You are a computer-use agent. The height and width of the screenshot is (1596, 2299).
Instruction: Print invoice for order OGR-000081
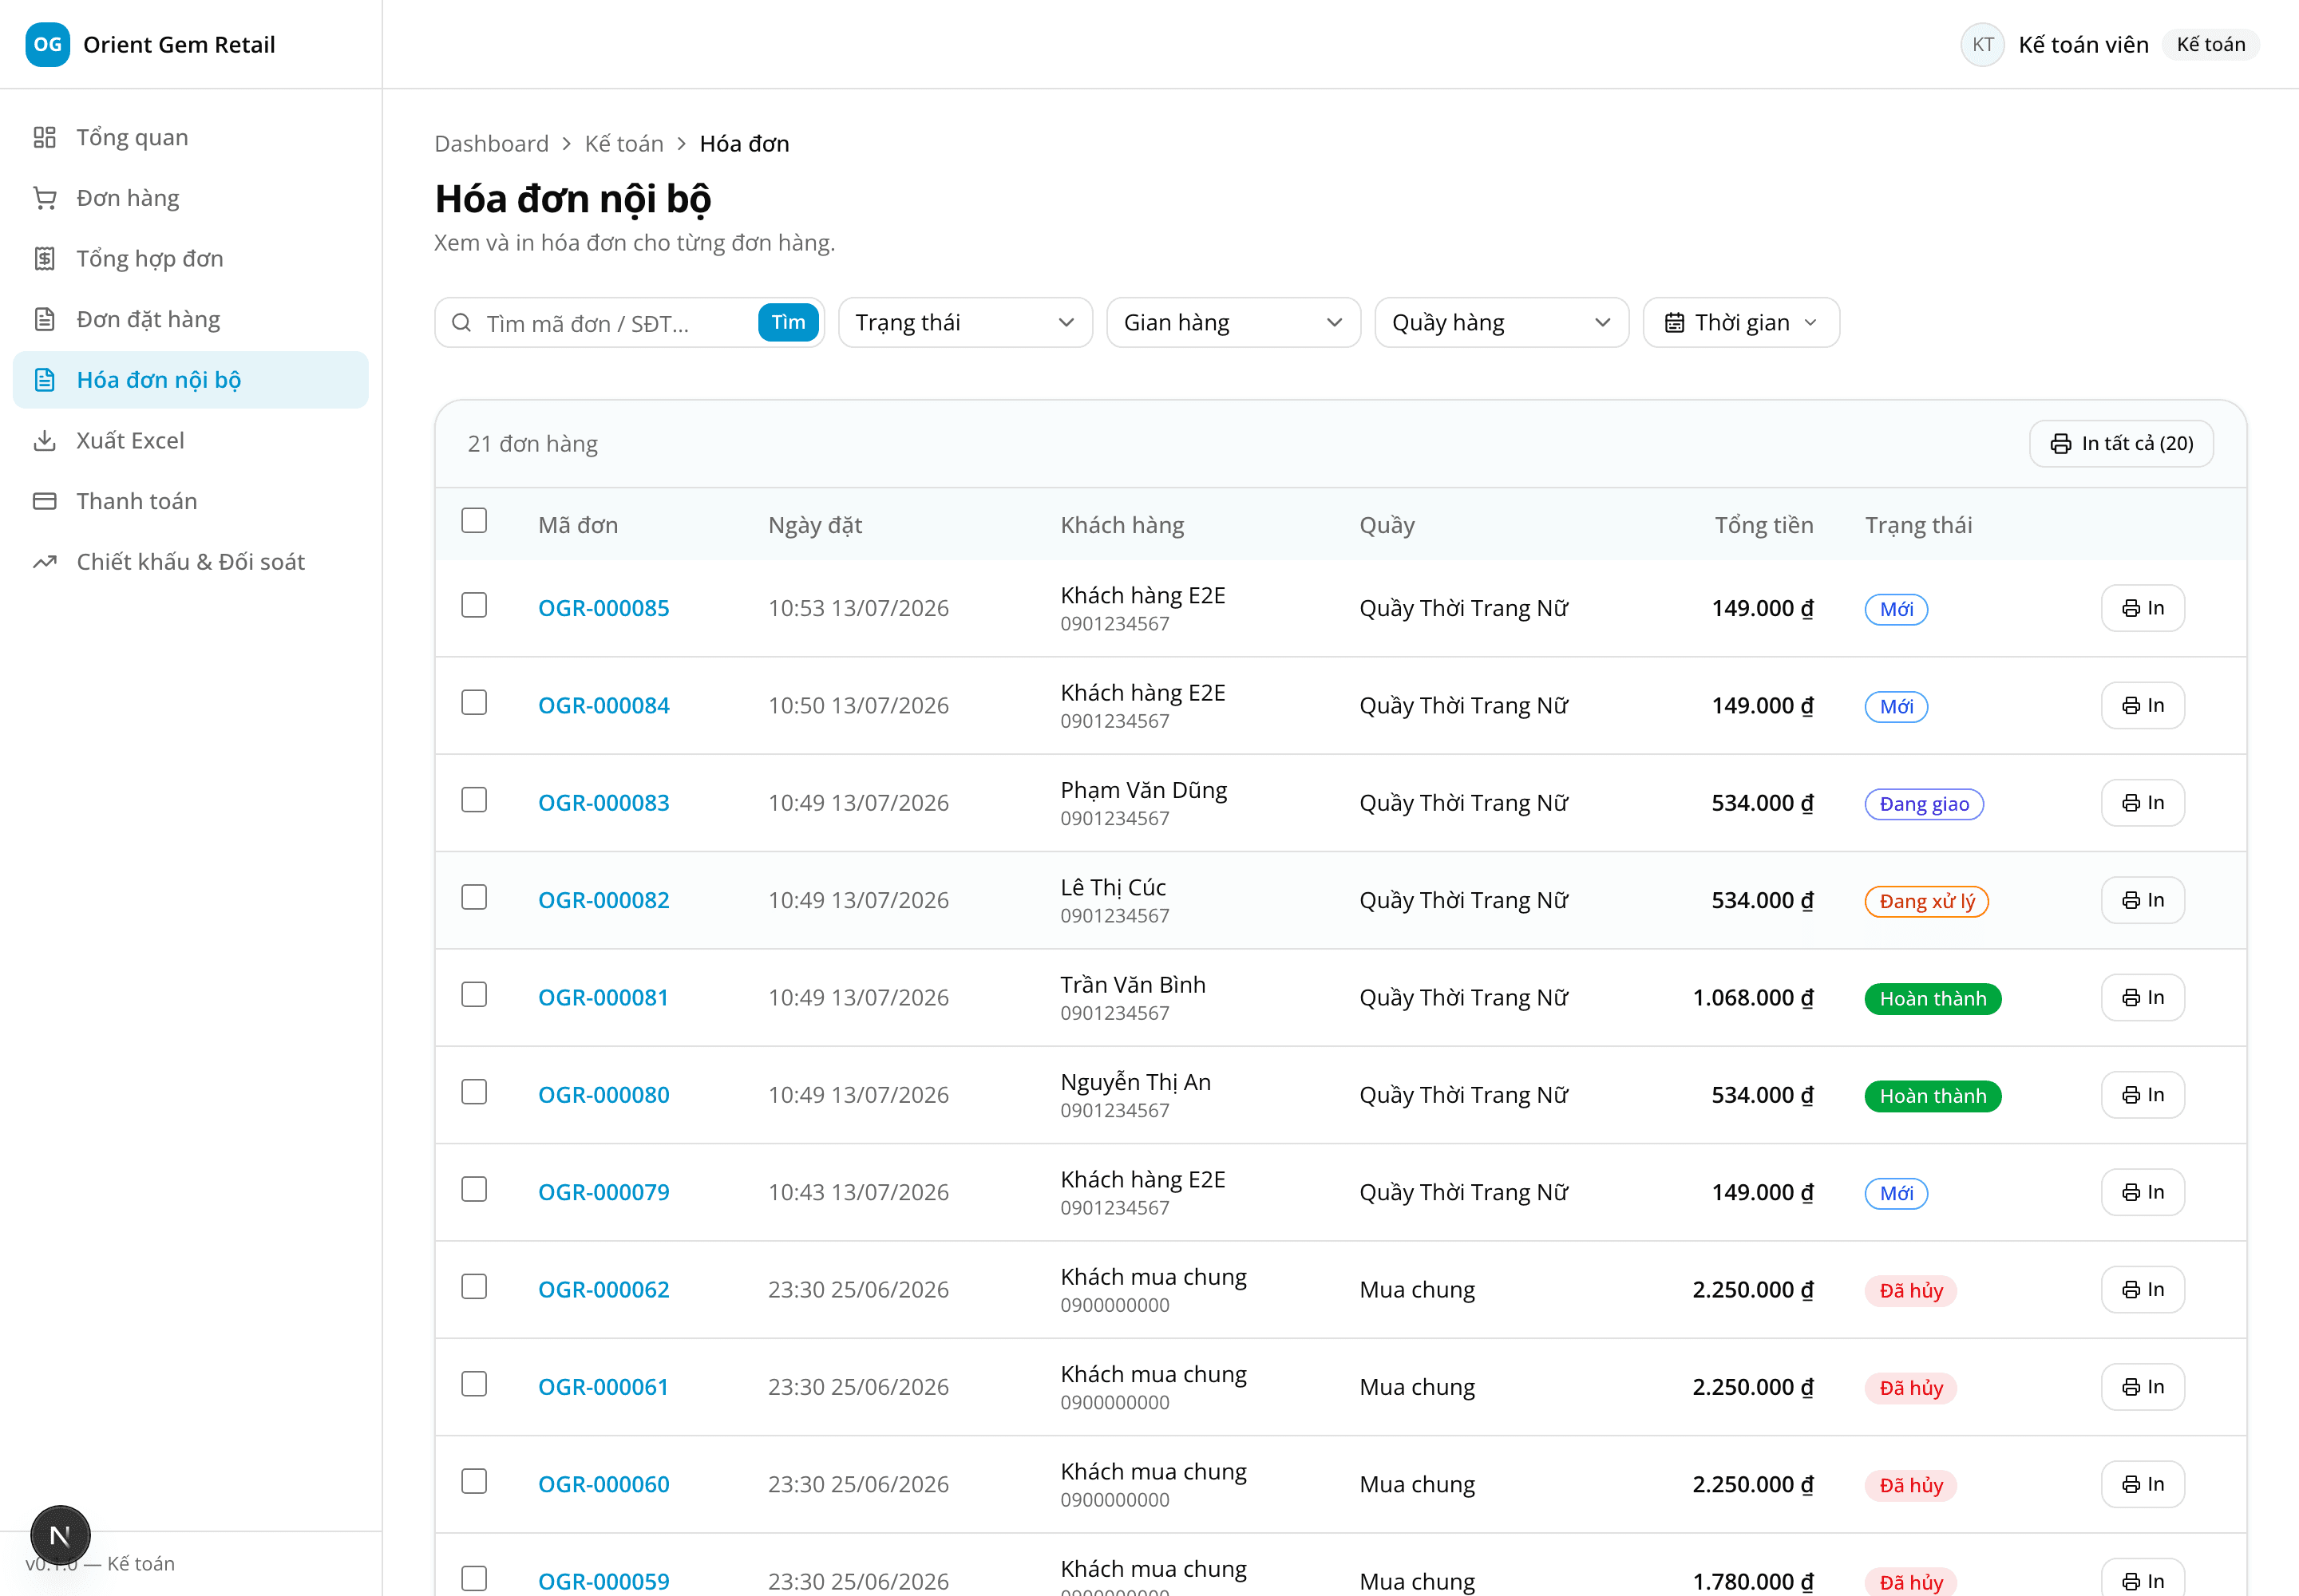point(2143,998)
